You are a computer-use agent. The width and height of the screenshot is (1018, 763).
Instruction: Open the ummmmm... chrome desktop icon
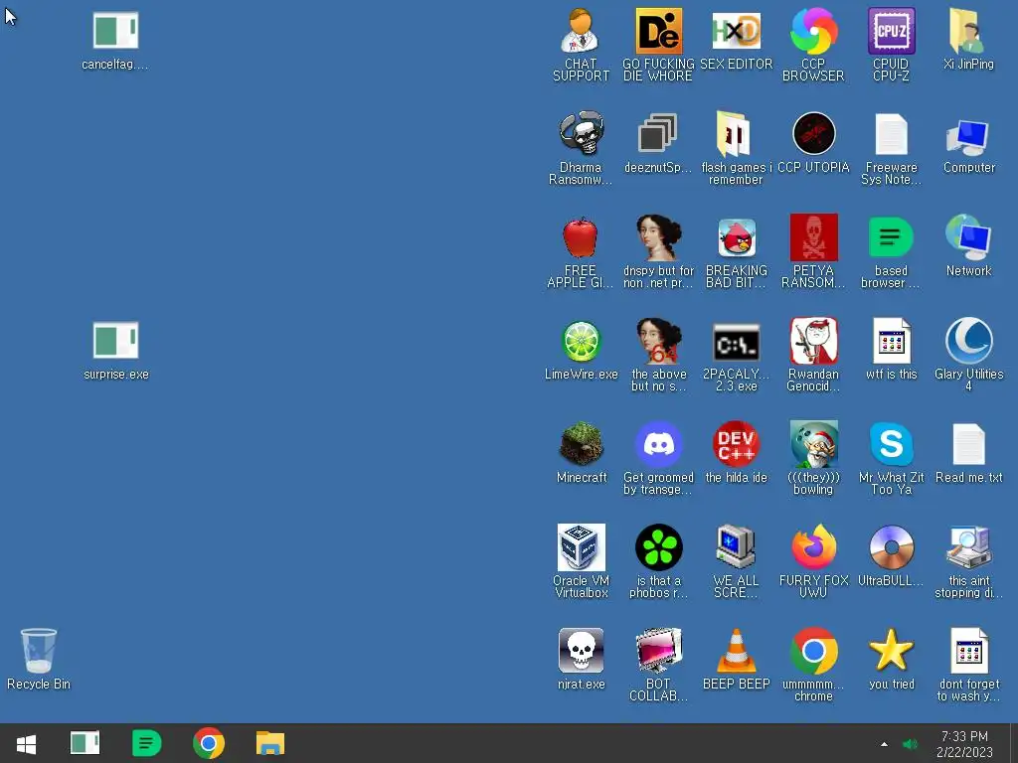tap(813, 651)
